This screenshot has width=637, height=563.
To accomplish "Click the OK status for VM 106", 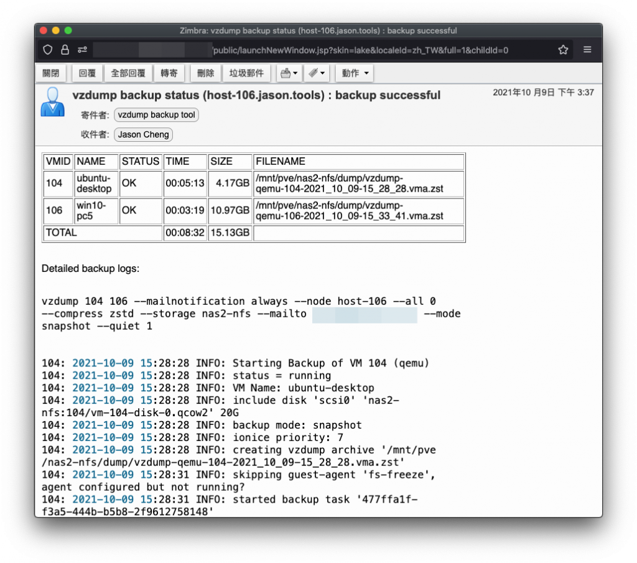I will pyautogui.click(x=141, y=210).
